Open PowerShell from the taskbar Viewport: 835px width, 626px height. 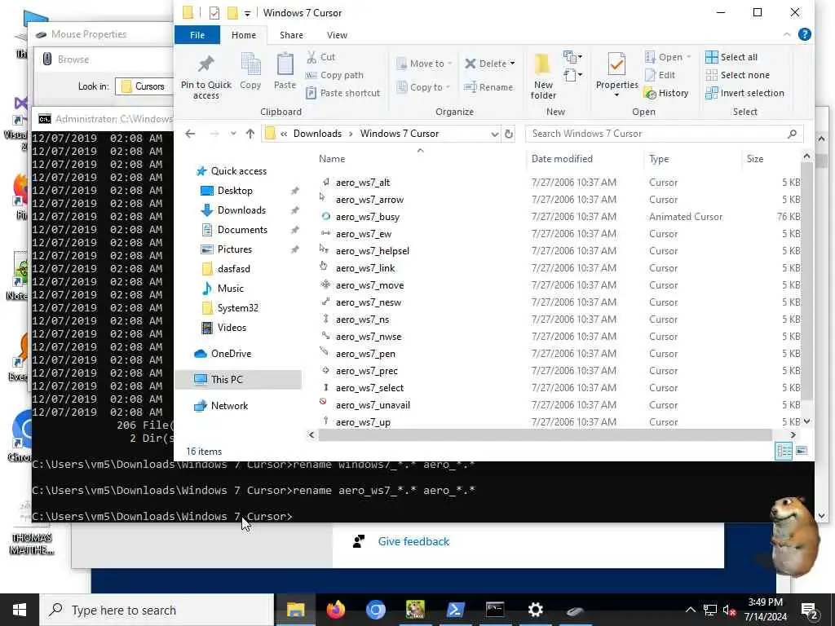pyautogui.click(x=455, y=610)
